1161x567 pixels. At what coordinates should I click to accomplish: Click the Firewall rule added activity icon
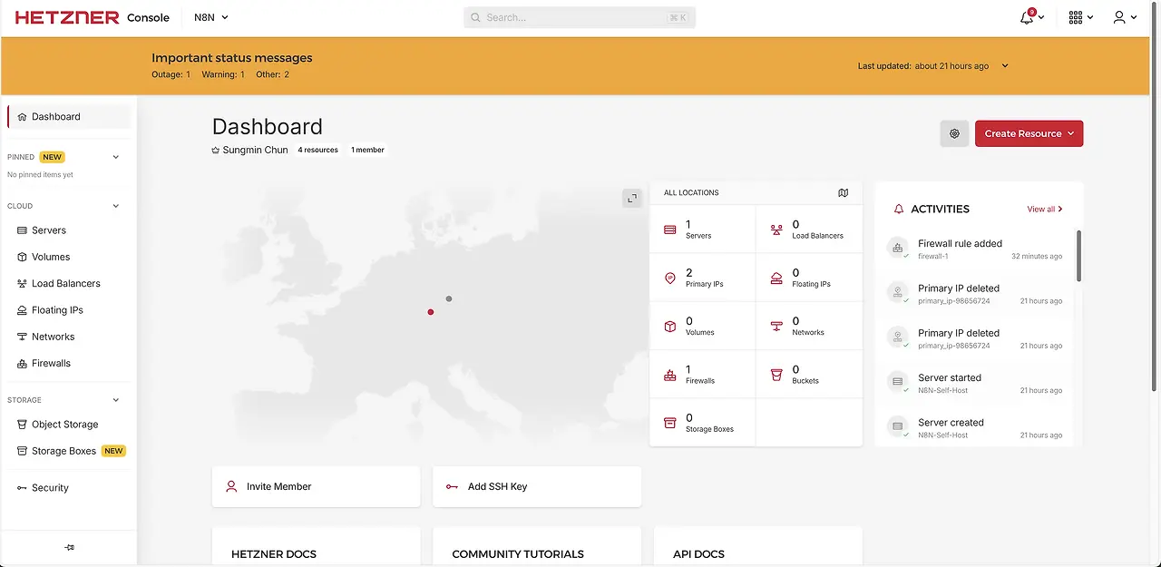pyautogui.click(x=898, y=248)
